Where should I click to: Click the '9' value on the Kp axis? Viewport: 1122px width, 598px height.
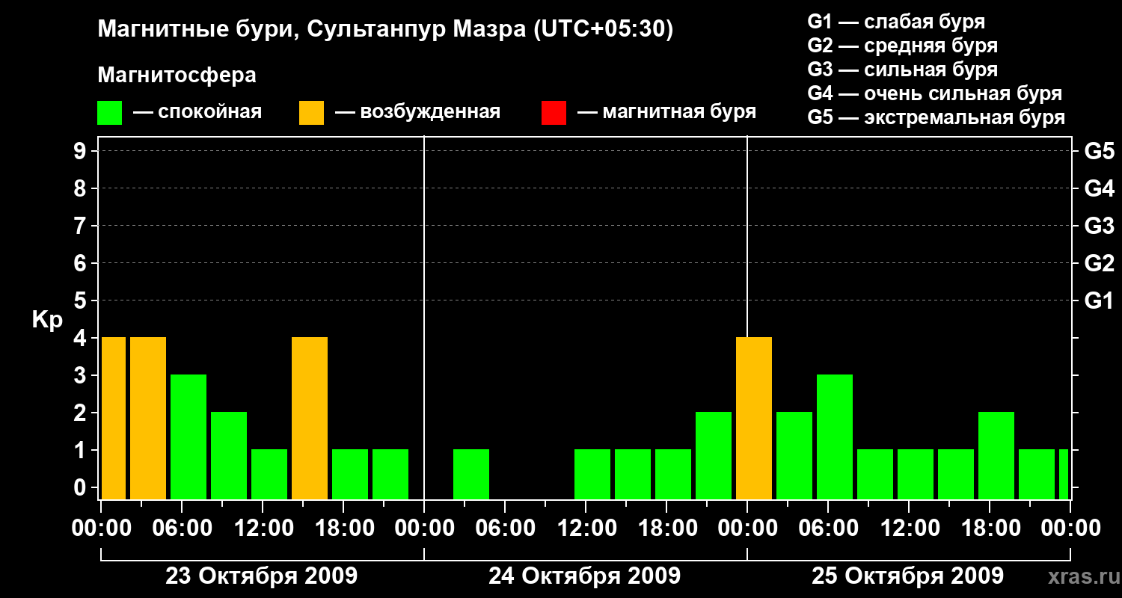coord(81,151)
